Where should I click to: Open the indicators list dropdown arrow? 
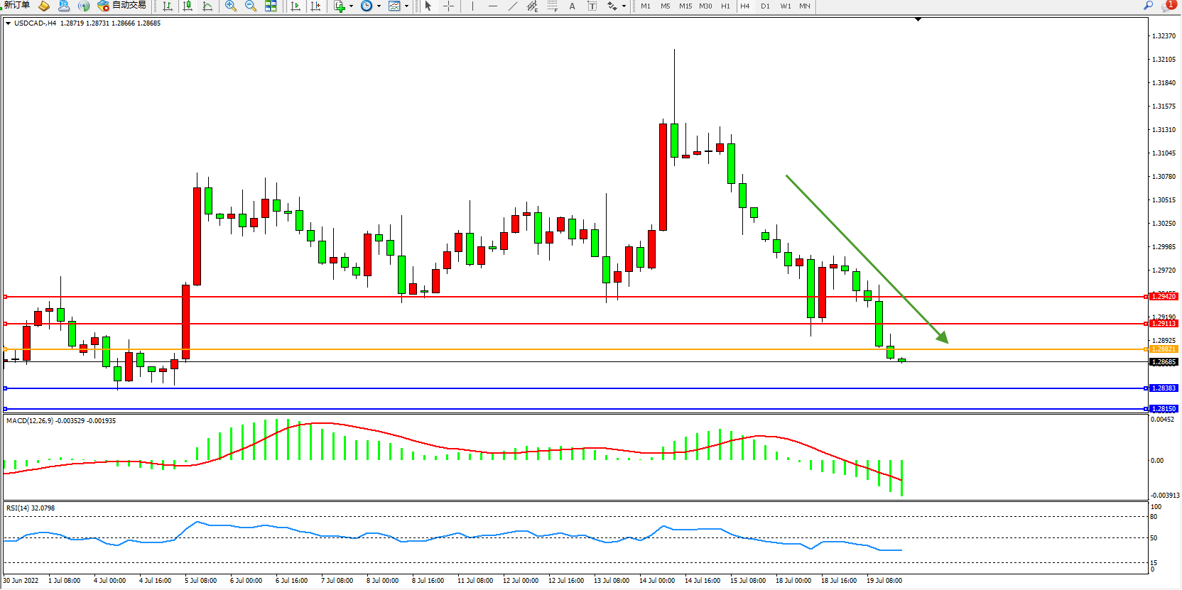351,6
